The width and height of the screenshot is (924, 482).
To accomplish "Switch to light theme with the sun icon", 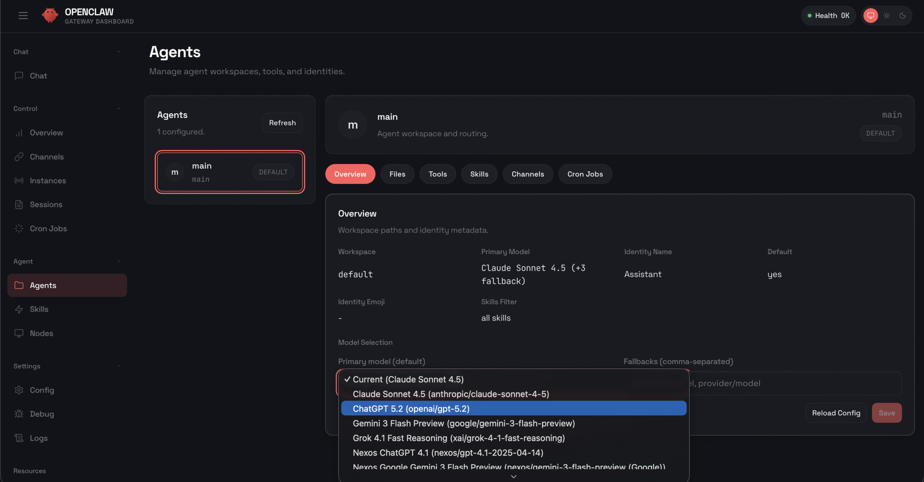I will (886, 15).
